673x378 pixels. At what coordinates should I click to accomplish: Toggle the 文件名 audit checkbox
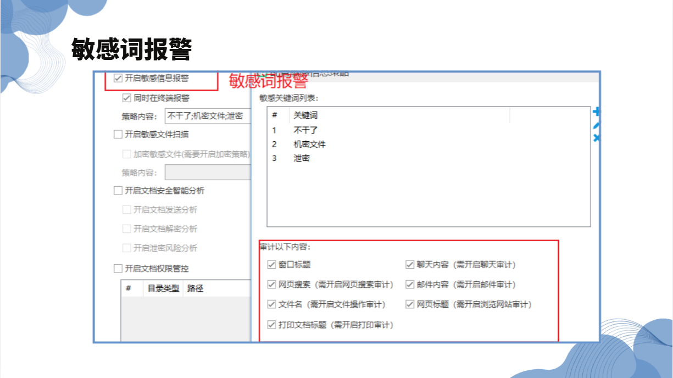pyautogui.click(x=271, y=304)
